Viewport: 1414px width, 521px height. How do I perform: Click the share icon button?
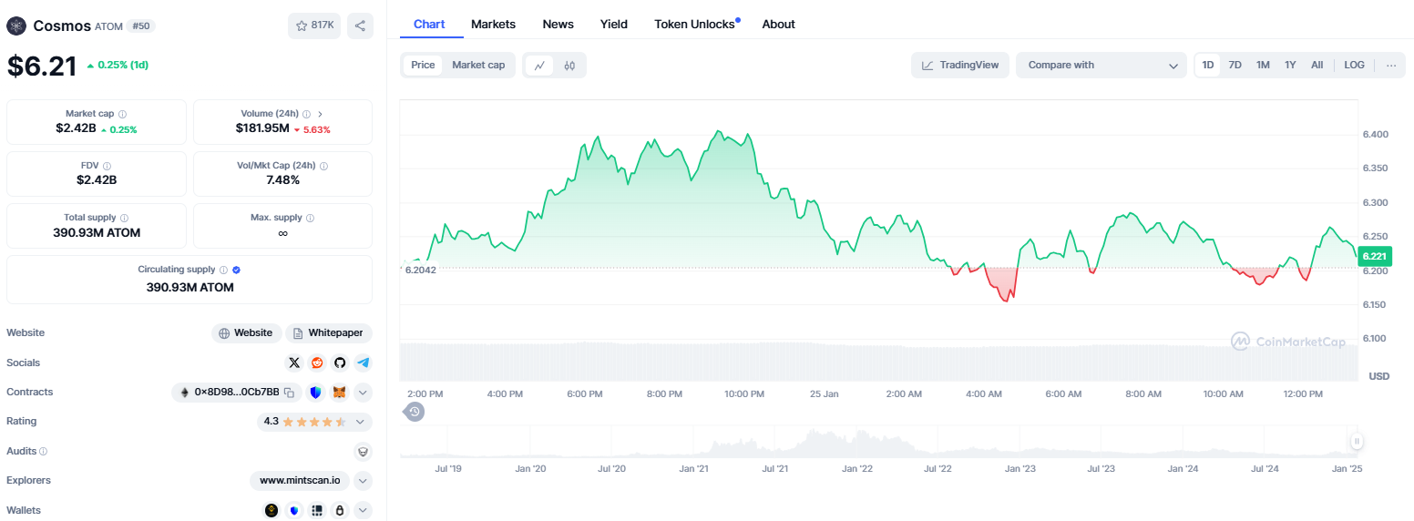(360, 26)
